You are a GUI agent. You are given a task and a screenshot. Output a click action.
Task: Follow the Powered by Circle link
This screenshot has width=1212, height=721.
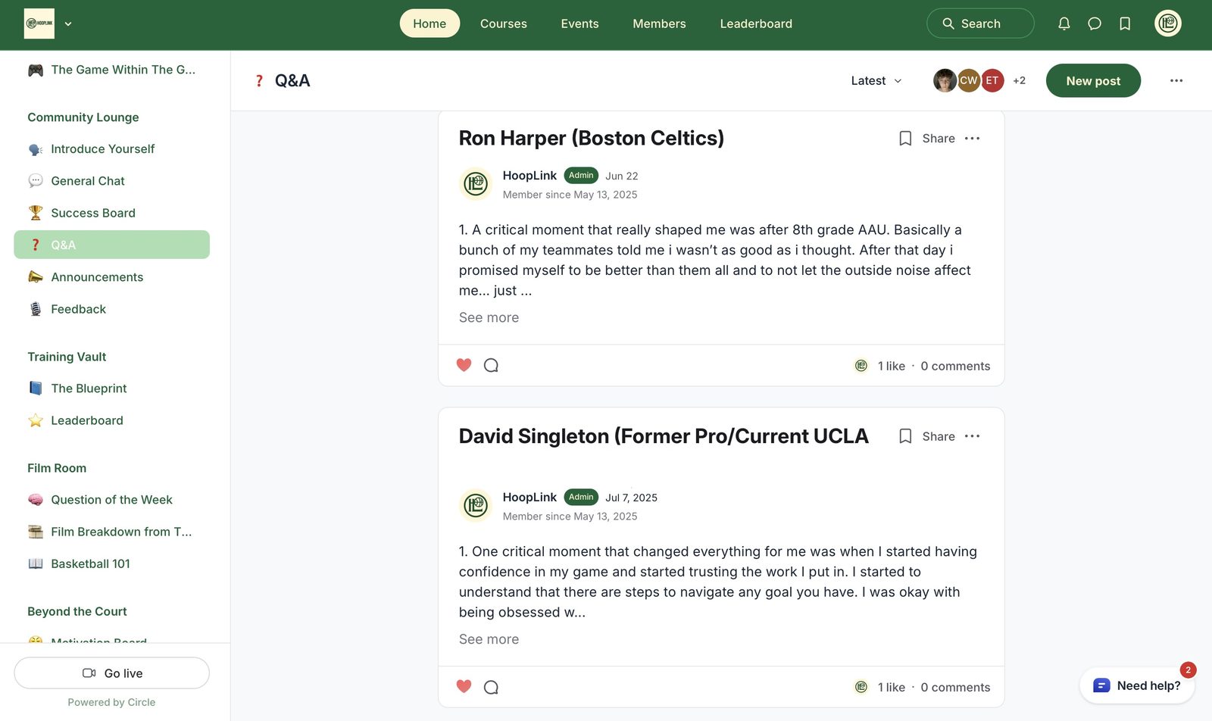pyautogui.click(x=111, y=702)
